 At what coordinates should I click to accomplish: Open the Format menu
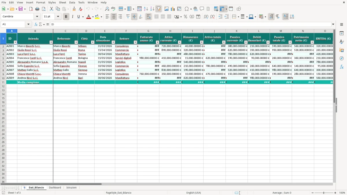[x=40, y=2]
